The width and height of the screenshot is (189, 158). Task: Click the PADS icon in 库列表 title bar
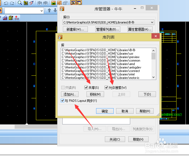tap(60, 37)
